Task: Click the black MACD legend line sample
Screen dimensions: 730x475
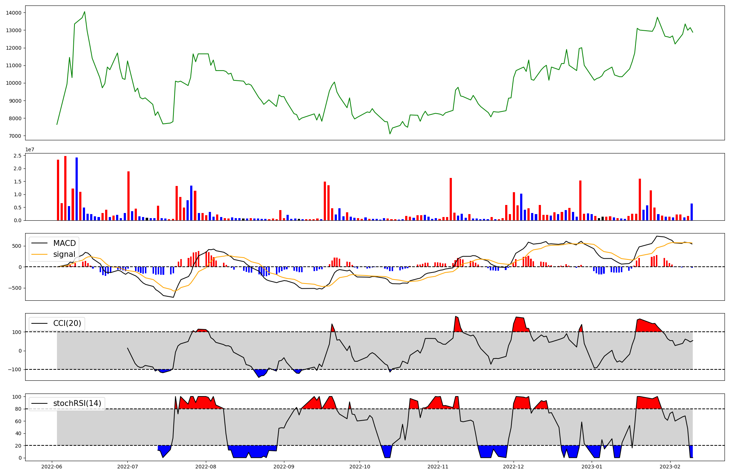Action: (39, 243)
